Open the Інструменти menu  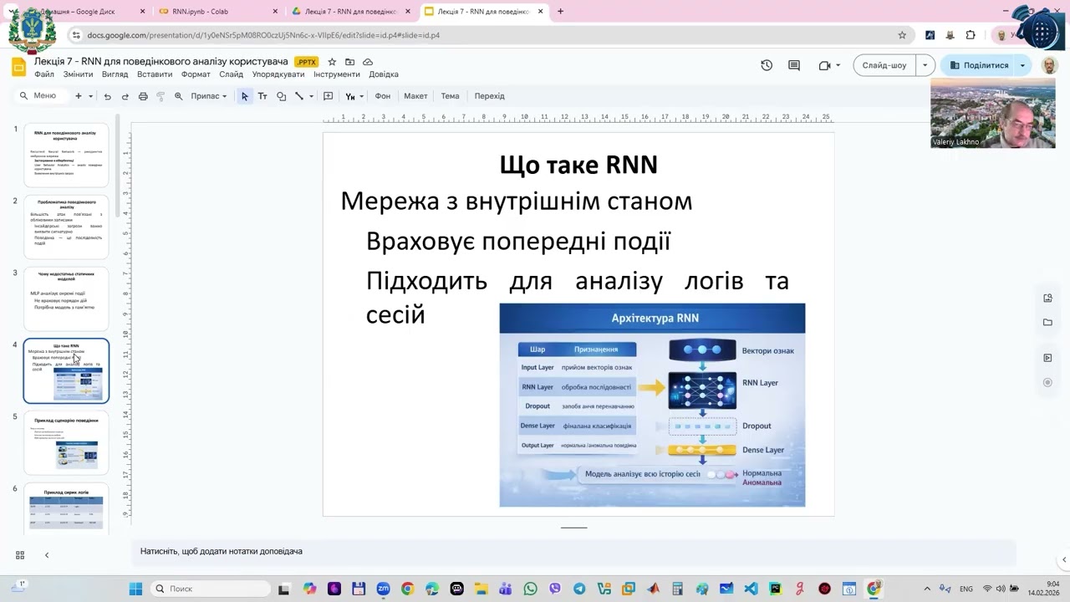(x=337, y=74)
